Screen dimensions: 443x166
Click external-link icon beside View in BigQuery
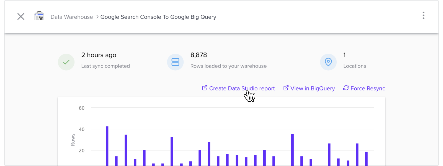coord(286,88)
